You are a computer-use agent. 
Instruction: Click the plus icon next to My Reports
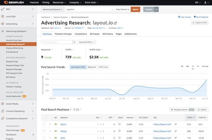coord(33,135)
